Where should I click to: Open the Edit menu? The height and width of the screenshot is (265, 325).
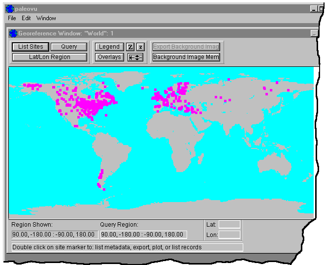(26, 18)
